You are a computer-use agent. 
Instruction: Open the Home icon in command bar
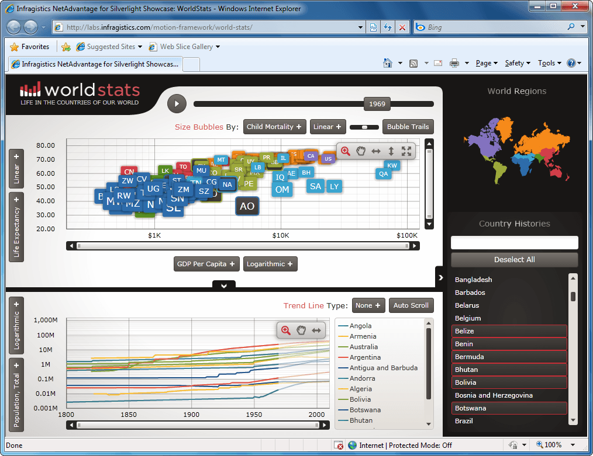pyautogui.click(x=388, y=63)
